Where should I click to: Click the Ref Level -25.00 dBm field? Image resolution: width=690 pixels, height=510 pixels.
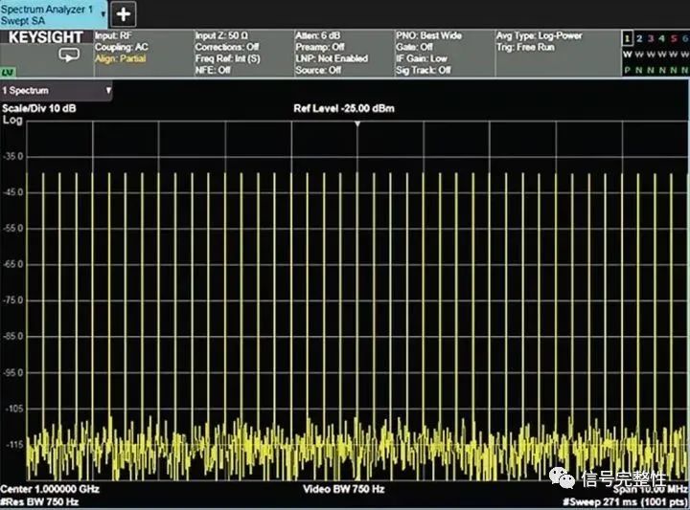[x=343, y=108]
